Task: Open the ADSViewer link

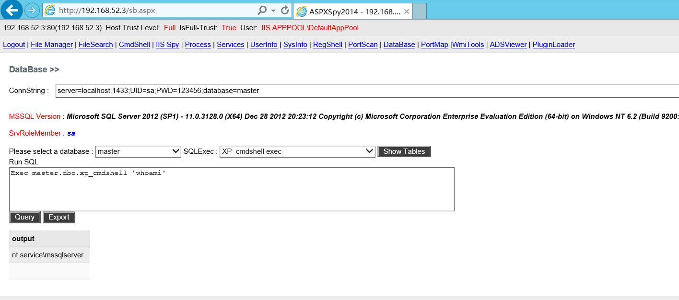Action: coord(508,45)
